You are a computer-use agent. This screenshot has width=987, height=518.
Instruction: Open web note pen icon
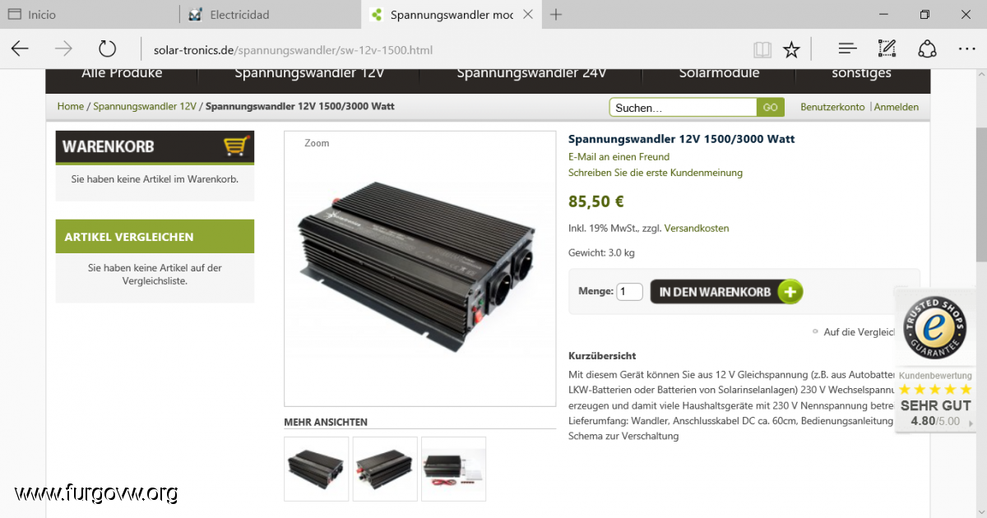point(887,49)
